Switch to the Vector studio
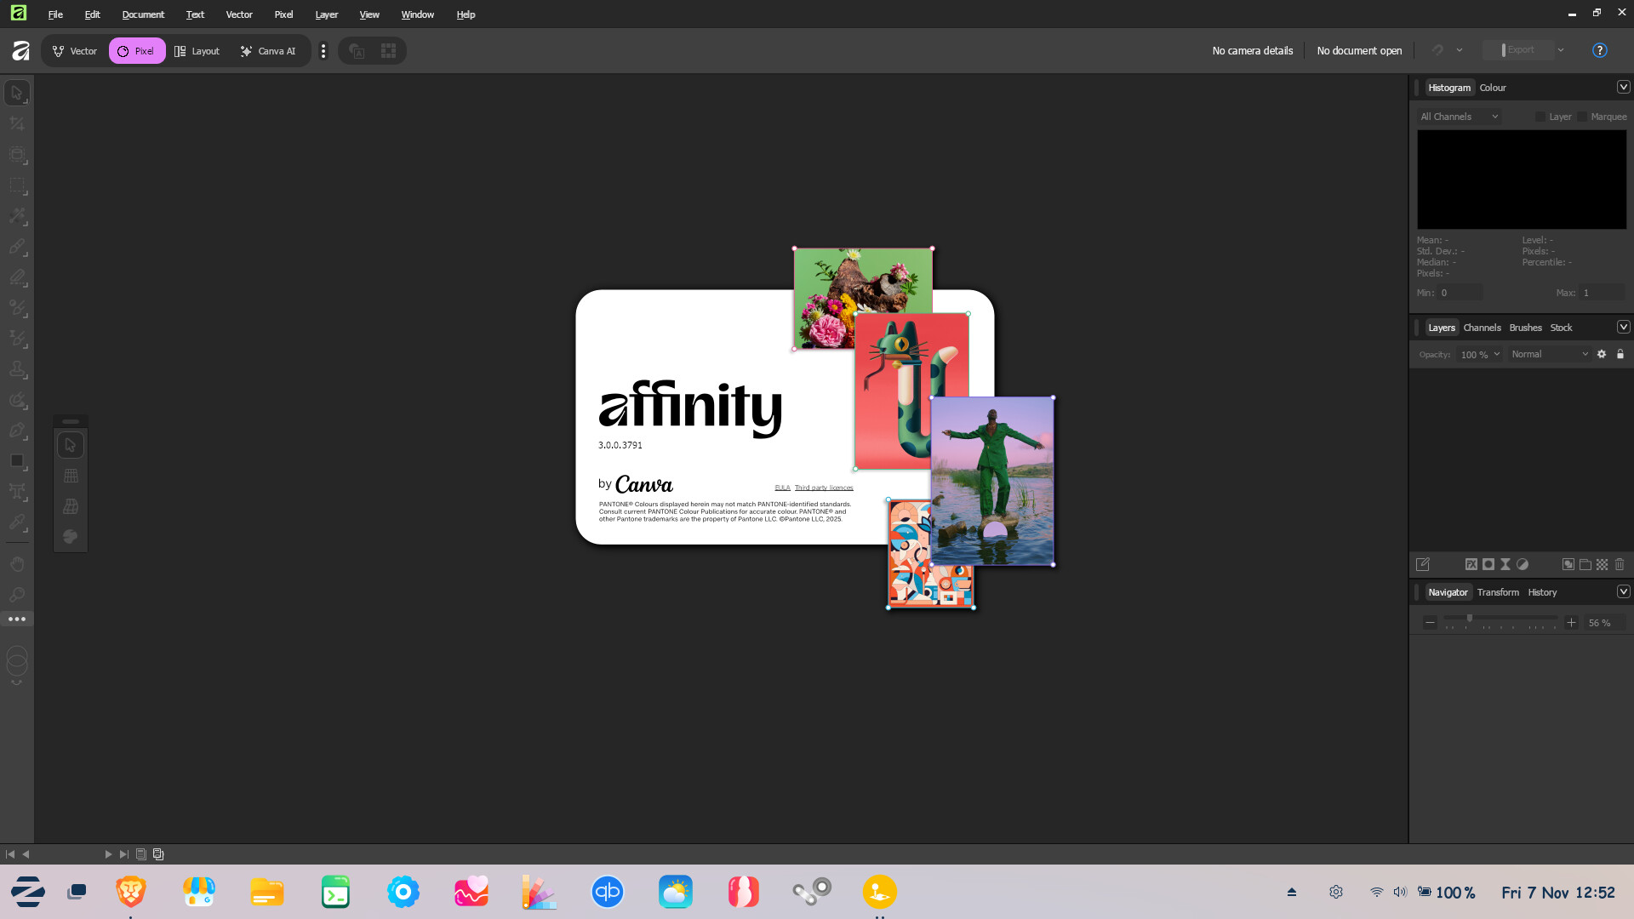Viewport: 1634px width, 919px height. (x=75, y=51)
